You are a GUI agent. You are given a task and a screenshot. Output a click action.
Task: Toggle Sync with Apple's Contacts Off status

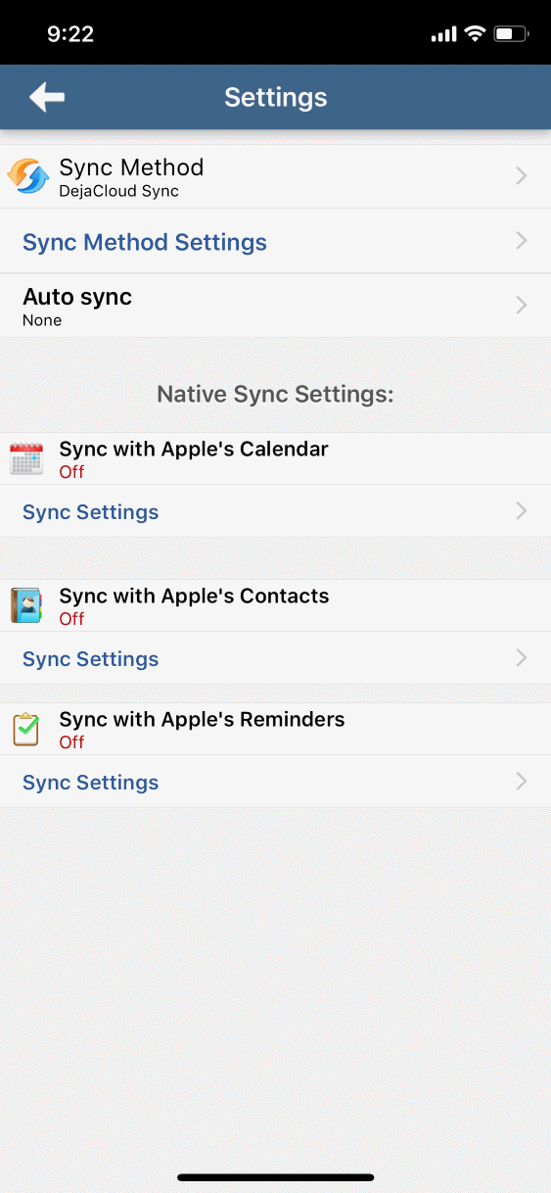[x=71, y=619]
